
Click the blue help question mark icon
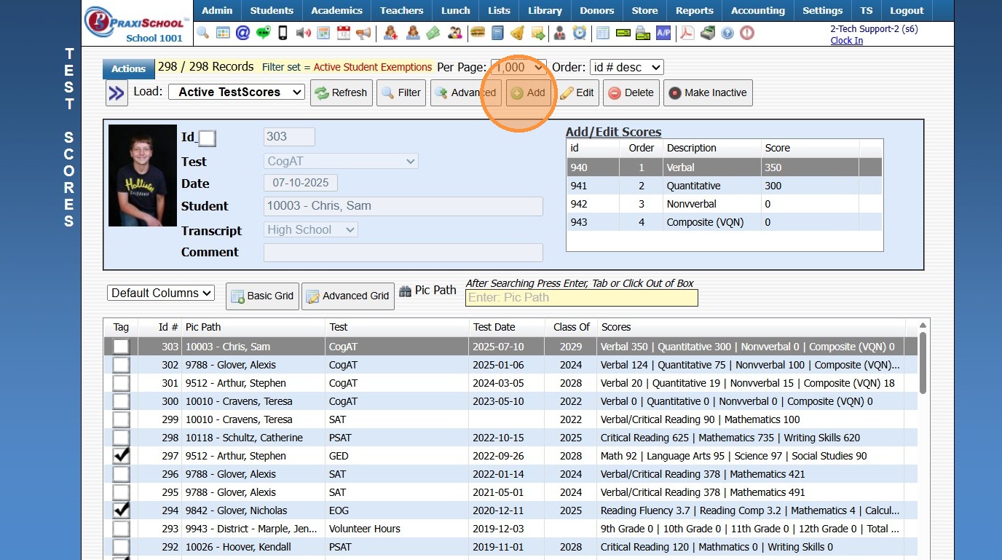coord(727,33)
